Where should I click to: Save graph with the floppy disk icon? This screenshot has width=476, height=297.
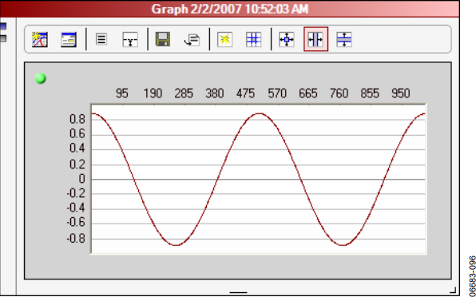point(163,39)
